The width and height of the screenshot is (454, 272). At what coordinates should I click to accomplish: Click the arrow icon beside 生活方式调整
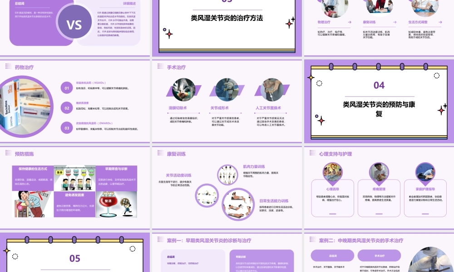[440, 22]
